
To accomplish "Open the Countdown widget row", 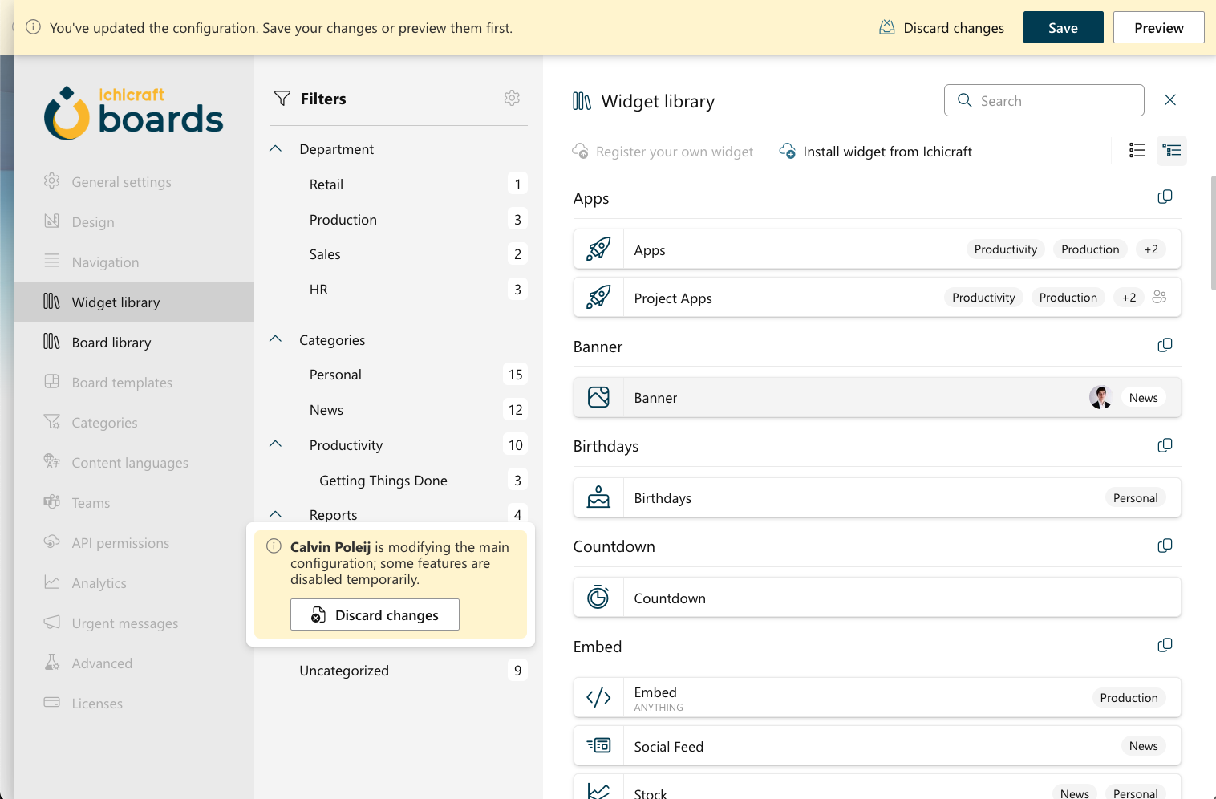I will pos(877,598).
